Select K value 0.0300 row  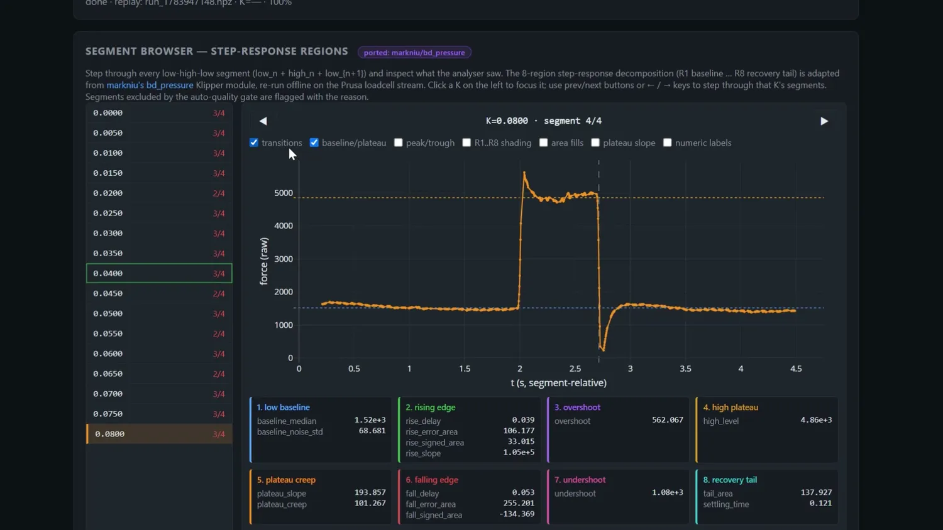point(159,234)
